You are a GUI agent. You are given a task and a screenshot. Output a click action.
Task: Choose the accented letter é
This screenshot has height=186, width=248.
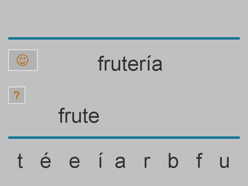pyautogui.click(x=46, y=161)
